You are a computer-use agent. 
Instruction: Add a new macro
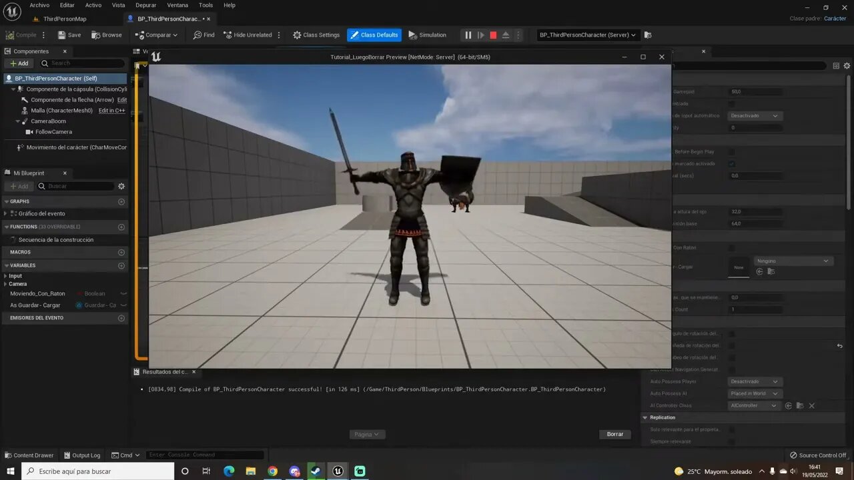[x=121, y=252]
